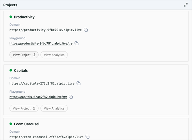The width and height of the screenshot is (192, 140).
Task: Click the Capitals project title
Action: tap(21, 70)
